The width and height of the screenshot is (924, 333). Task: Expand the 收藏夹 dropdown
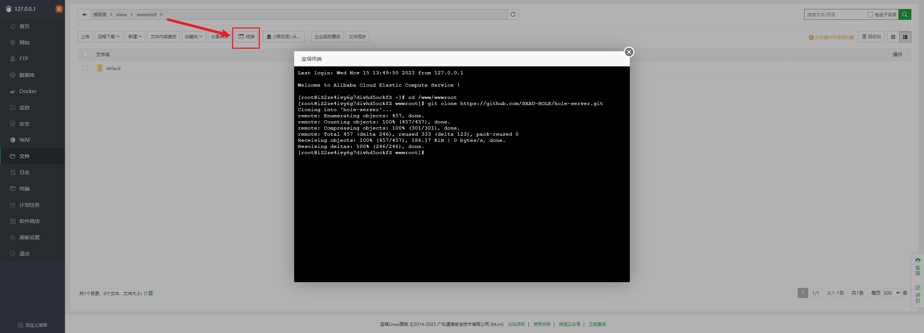point(194,36)
